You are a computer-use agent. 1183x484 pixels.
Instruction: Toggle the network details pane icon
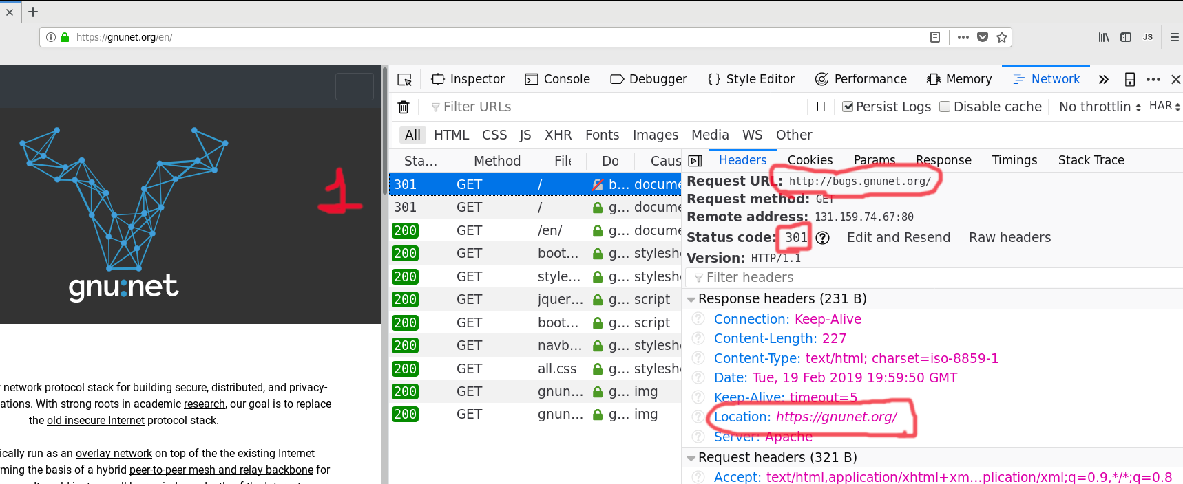pyautogui.click(x=695, y=161)
